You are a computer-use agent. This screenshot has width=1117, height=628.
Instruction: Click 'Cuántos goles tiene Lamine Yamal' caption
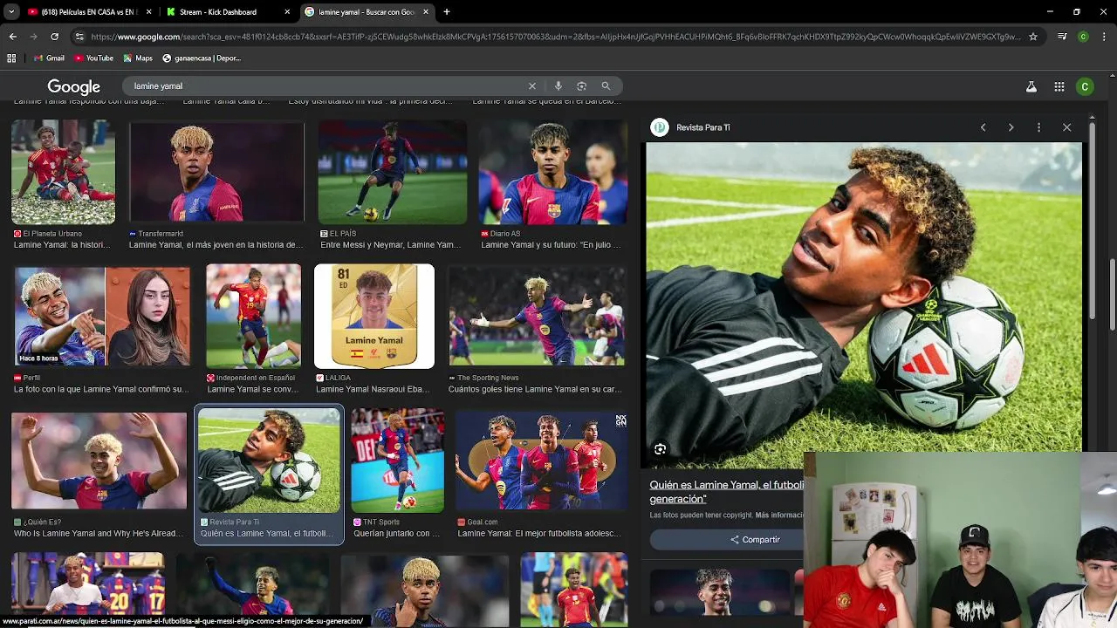coord(534,389)
